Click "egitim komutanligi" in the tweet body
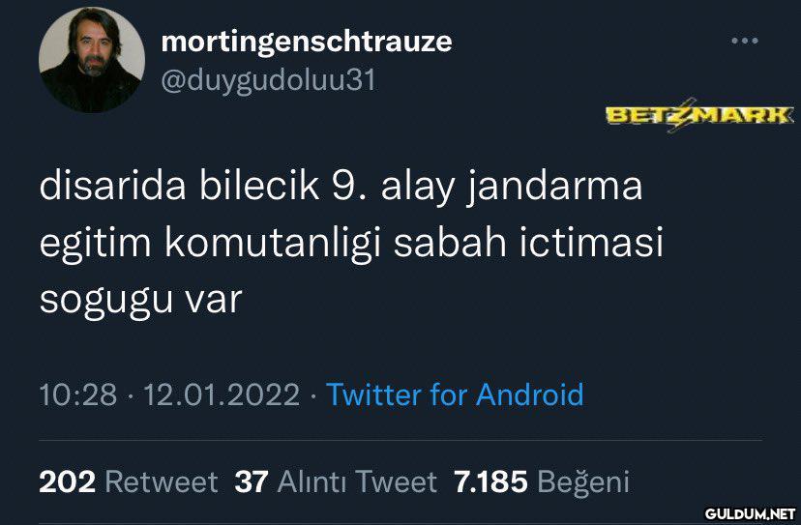This screenshot has height=525, width=801. [x=210, y=244]
